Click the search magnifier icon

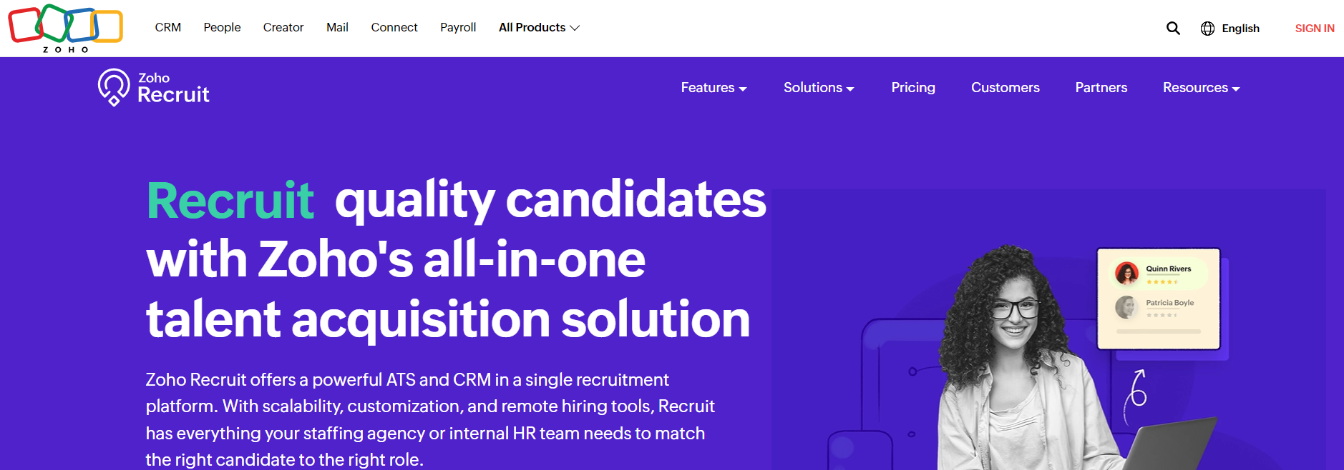1173,28
